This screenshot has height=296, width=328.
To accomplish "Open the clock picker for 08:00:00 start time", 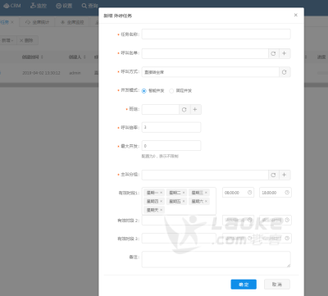I will (249, 193).
